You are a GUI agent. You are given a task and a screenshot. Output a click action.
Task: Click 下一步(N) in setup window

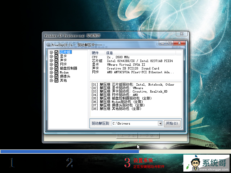pos(149,136)
